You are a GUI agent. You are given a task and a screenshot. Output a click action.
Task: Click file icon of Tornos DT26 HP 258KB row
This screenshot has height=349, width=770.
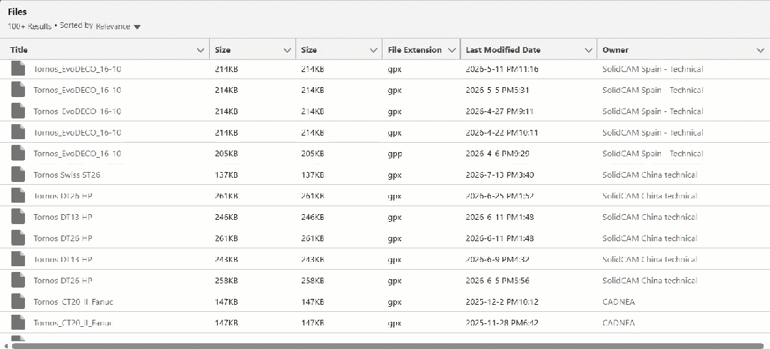click(18, 280)
